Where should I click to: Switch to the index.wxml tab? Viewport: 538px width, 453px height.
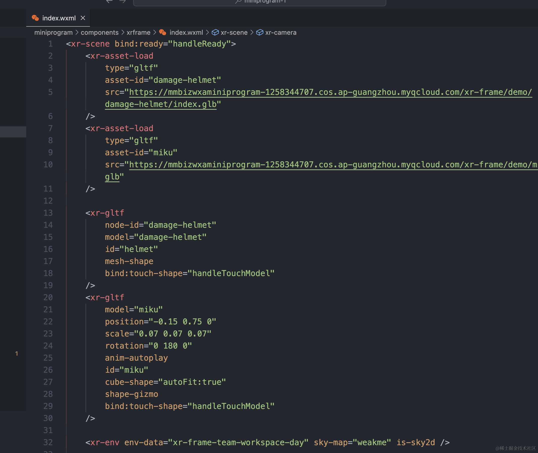click(59, 18)
